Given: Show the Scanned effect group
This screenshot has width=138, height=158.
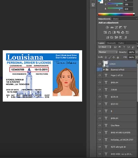Looking at the screenshot, I should click(x=100, y=70).
